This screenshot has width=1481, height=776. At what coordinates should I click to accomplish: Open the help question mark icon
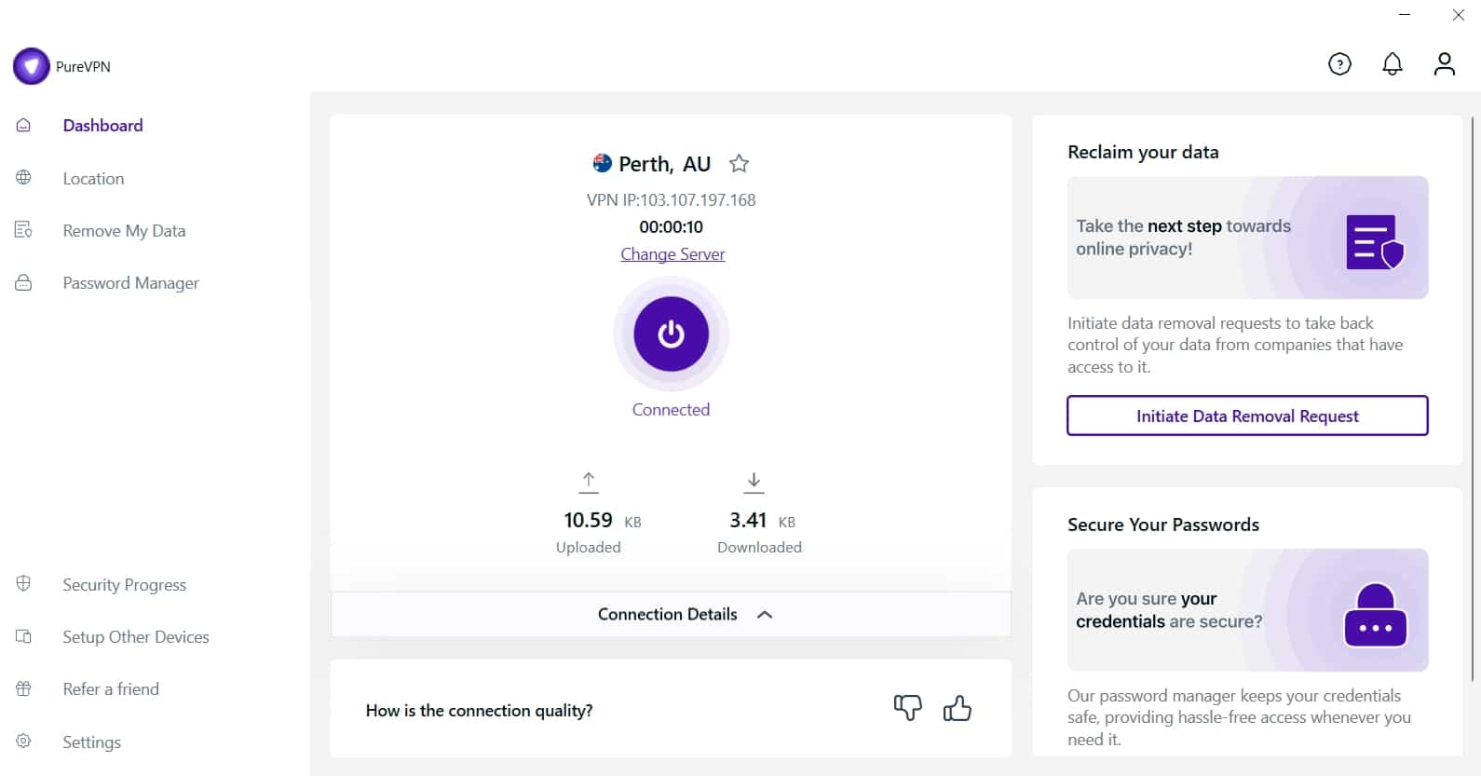1339,64
